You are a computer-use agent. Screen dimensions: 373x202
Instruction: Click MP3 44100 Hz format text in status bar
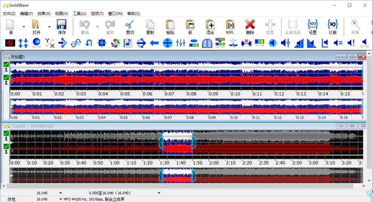pyautogui.click(x=94, y=199)
